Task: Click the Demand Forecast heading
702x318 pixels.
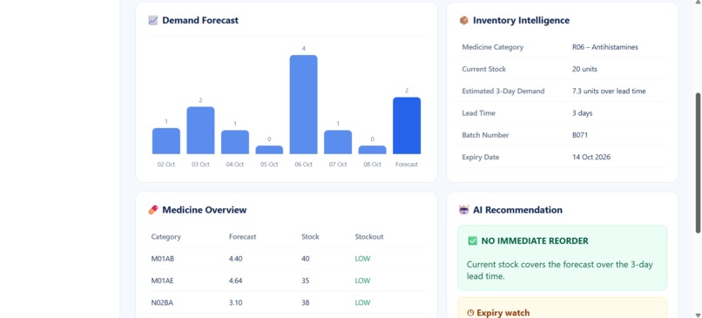Action: pos(200,20)
